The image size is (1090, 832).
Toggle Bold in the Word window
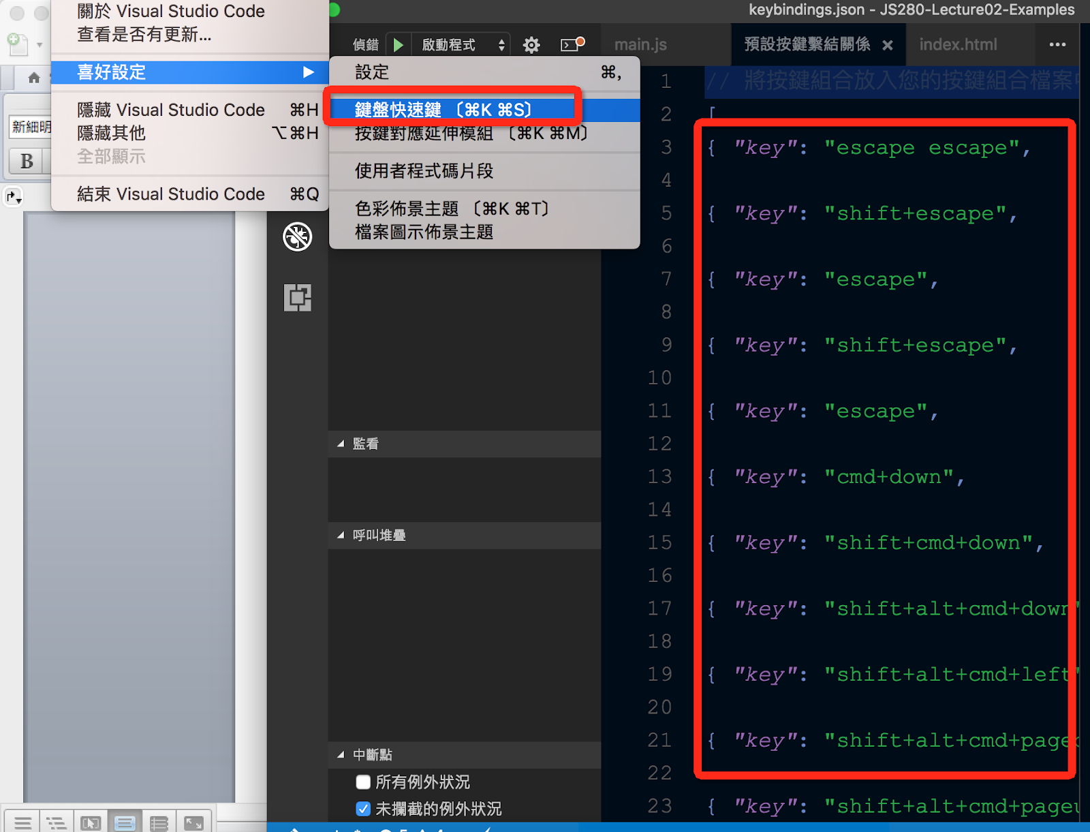[26, 161]
